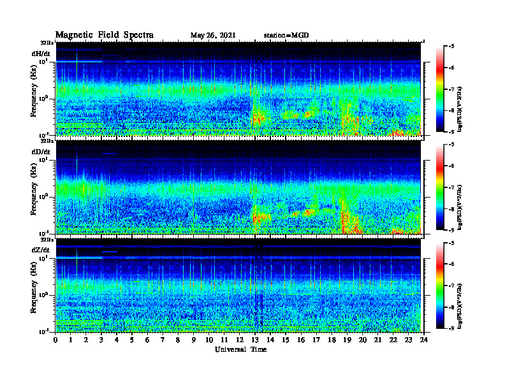The image size is (505, 390).
Task: Click hour 21 on the time axis
Action: click(x=377, y=340)
